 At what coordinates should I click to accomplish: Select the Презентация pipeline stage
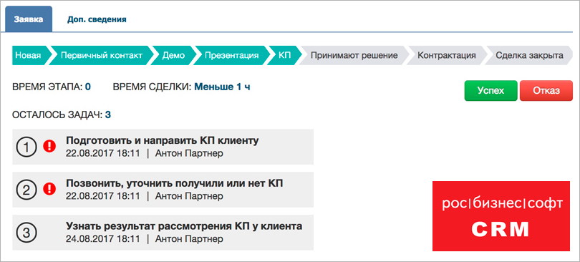pyautogui.click(x=231, y=55)
